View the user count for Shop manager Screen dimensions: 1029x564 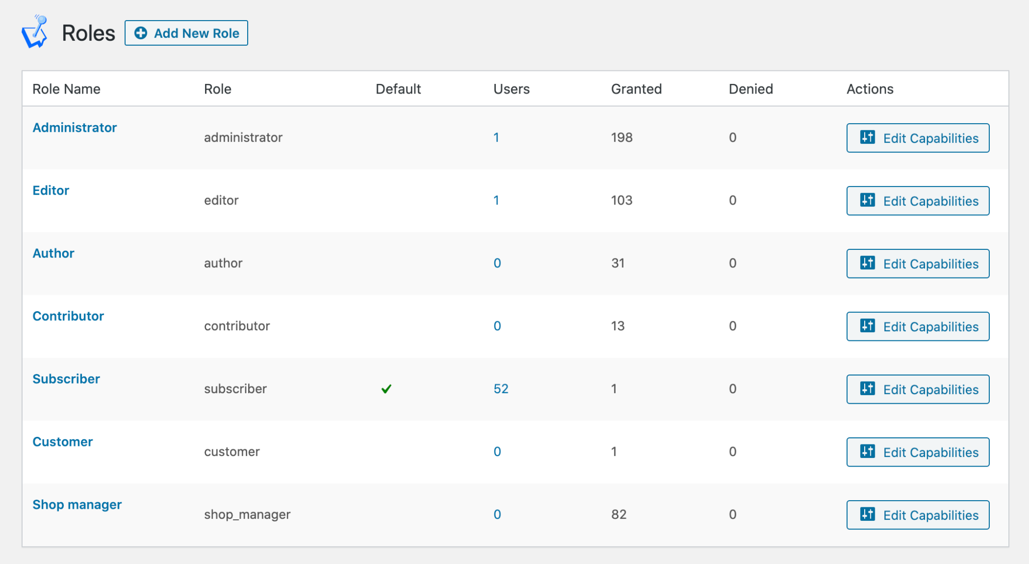497,514
